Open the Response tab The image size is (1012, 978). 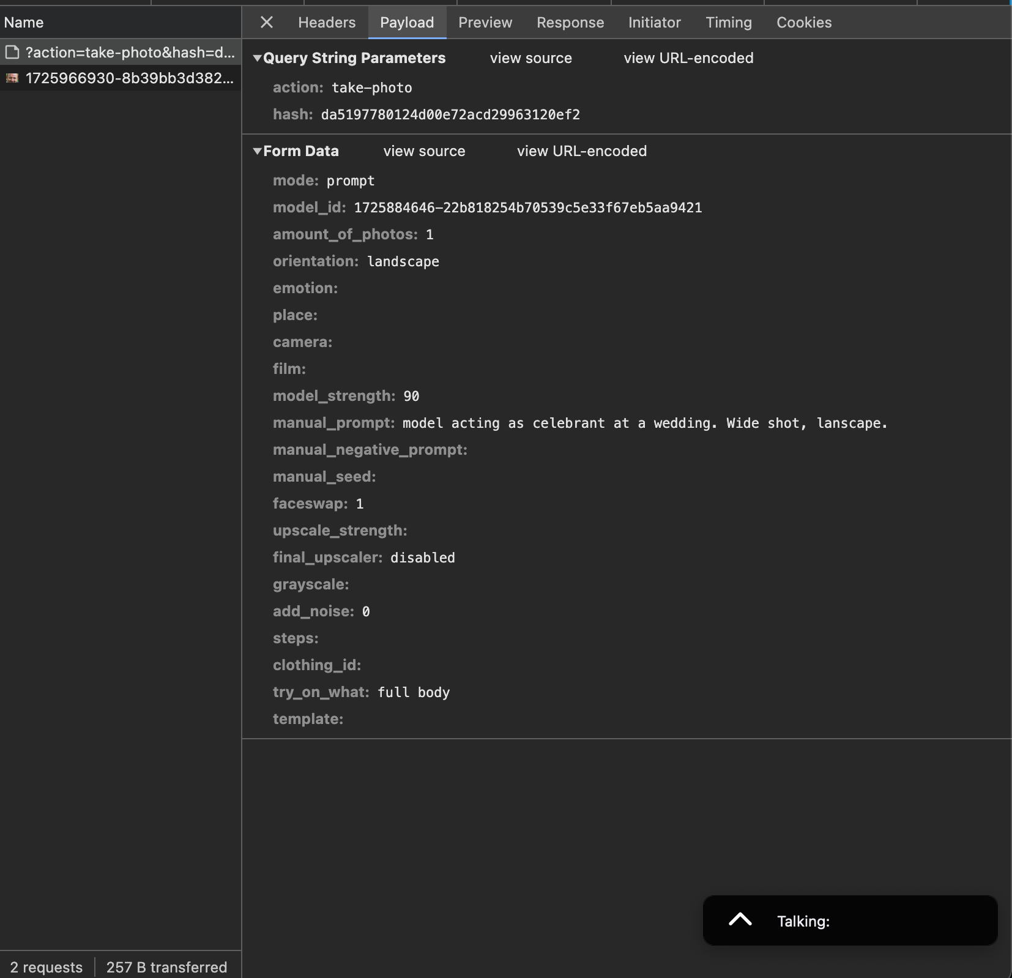pyautogui.click(x=570, y=23)
